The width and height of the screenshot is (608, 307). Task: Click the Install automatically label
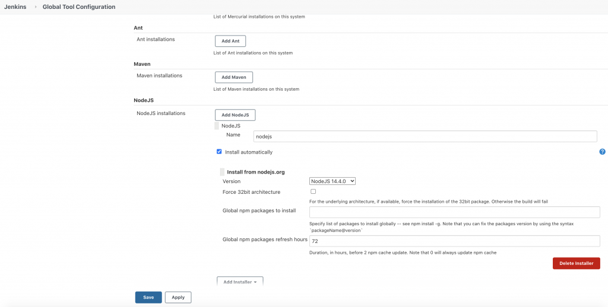(x=249, y=152)
